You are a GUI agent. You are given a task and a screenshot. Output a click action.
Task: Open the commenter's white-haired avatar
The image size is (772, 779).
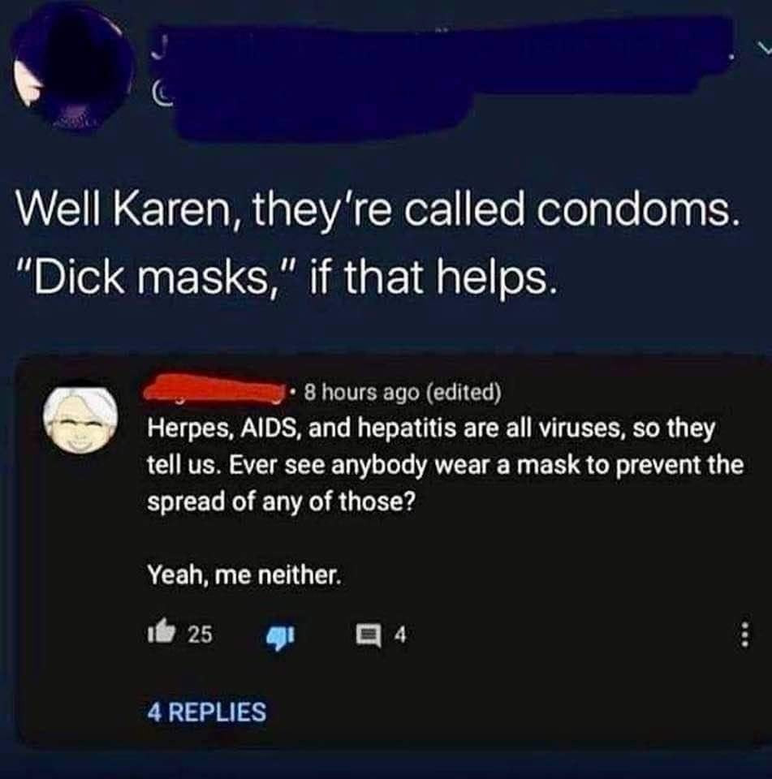pos(81,419)
